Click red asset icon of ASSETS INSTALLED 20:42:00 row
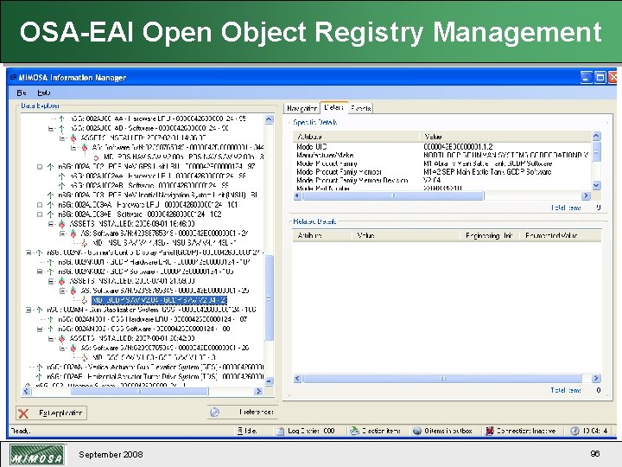The height and width of the screenshot is (467, 622). [62, 338]
